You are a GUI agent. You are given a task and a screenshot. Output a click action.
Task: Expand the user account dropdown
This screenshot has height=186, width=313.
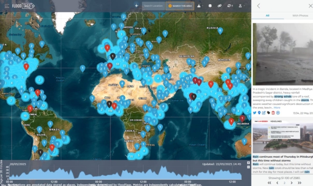coord(241,6)
